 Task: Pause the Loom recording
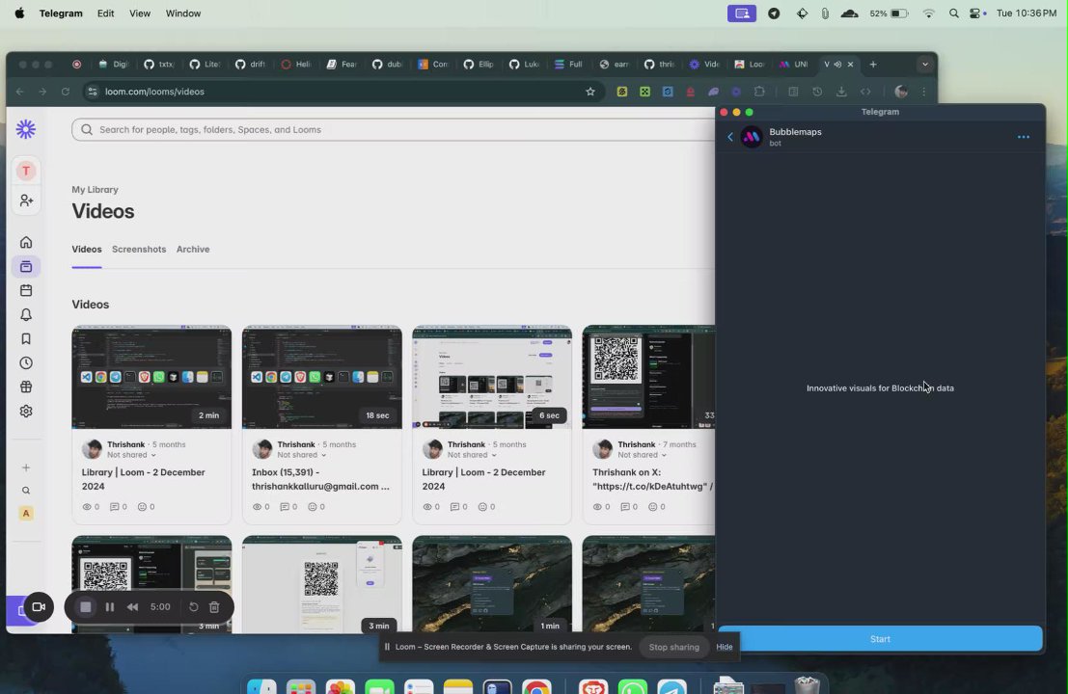tap(110, 607)
